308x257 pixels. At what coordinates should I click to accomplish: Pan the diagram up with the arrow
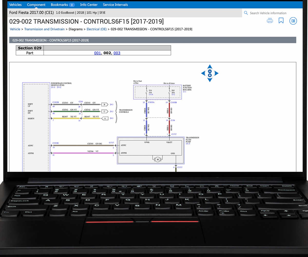pos(210,67)
